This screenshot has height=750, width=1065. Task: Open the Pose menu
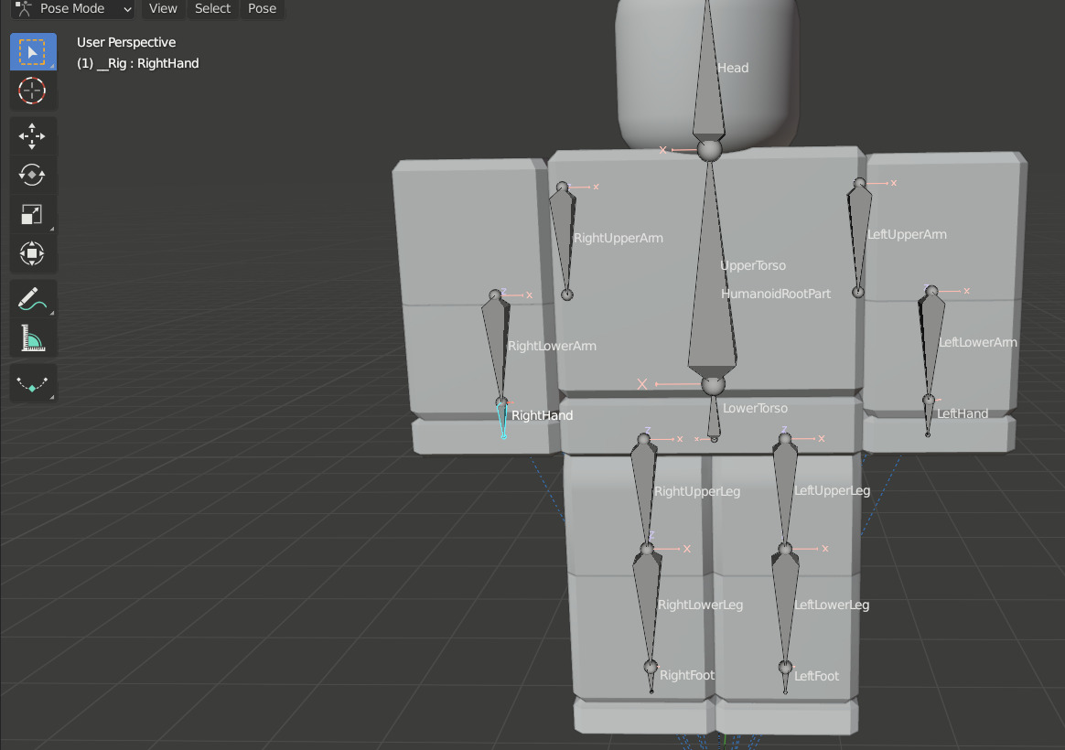point(262,9)
